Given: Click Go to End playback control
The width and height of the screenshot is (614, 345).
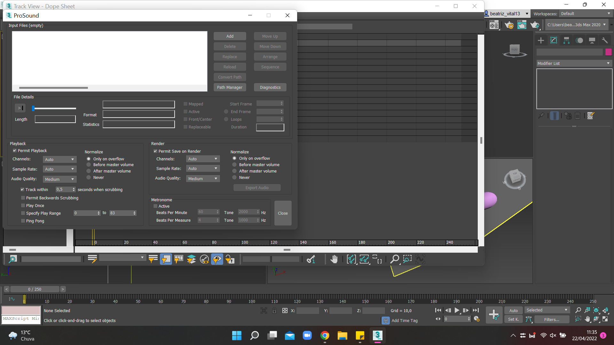Looking at the screenshot, I should click(x=476, y=310).
